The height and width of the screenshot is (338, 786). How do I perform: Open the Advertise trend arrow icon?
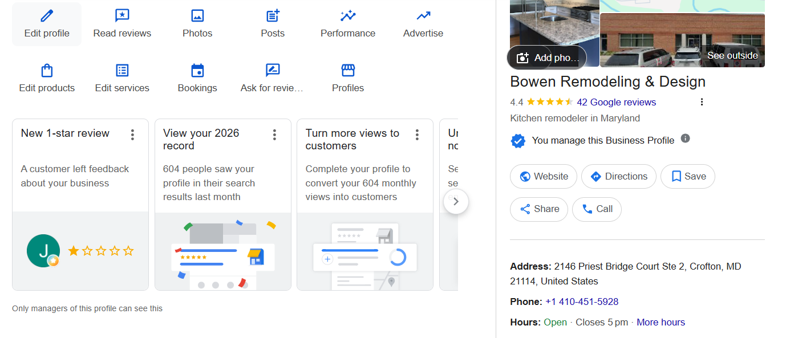[423, 15]
